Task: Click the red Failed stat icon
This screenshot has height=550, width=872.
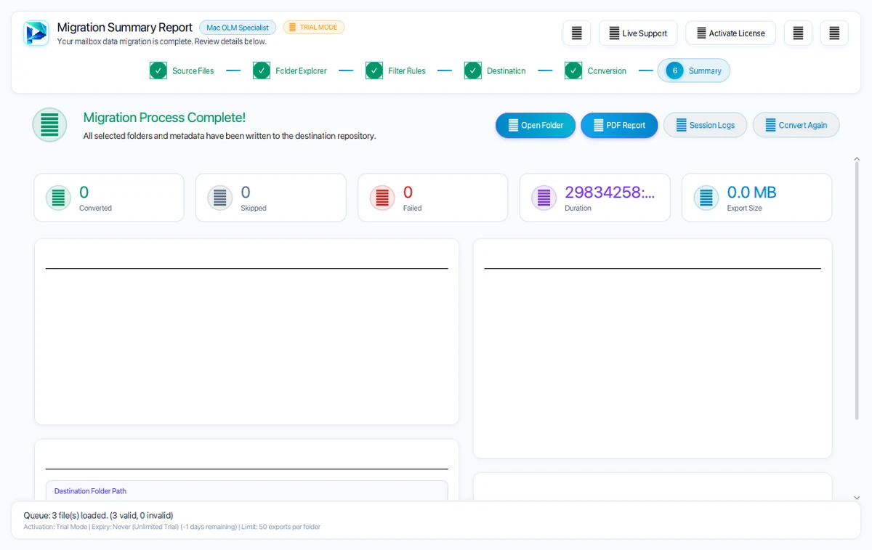Action: point(382,198)
